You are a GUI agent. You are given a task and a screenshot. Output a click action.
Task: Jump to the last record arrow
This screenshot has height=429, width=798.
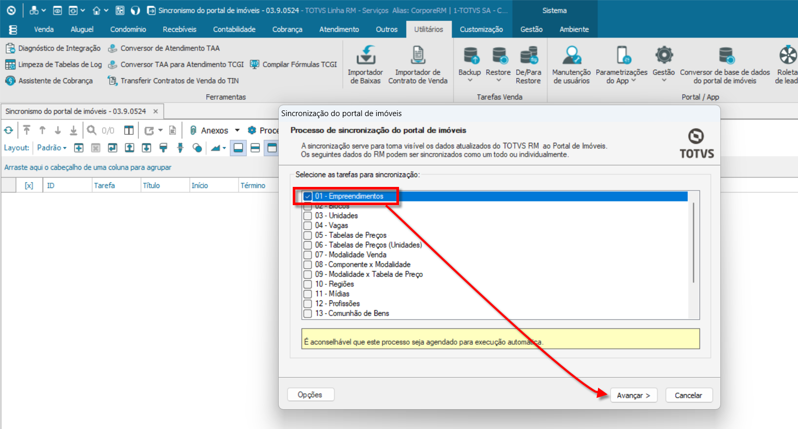click(x=73, y=130)
